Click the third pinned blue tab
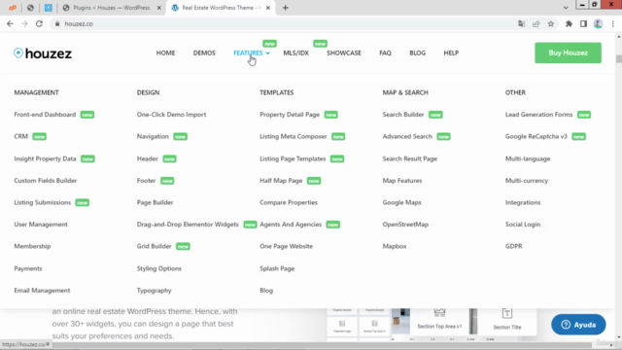 48,8
